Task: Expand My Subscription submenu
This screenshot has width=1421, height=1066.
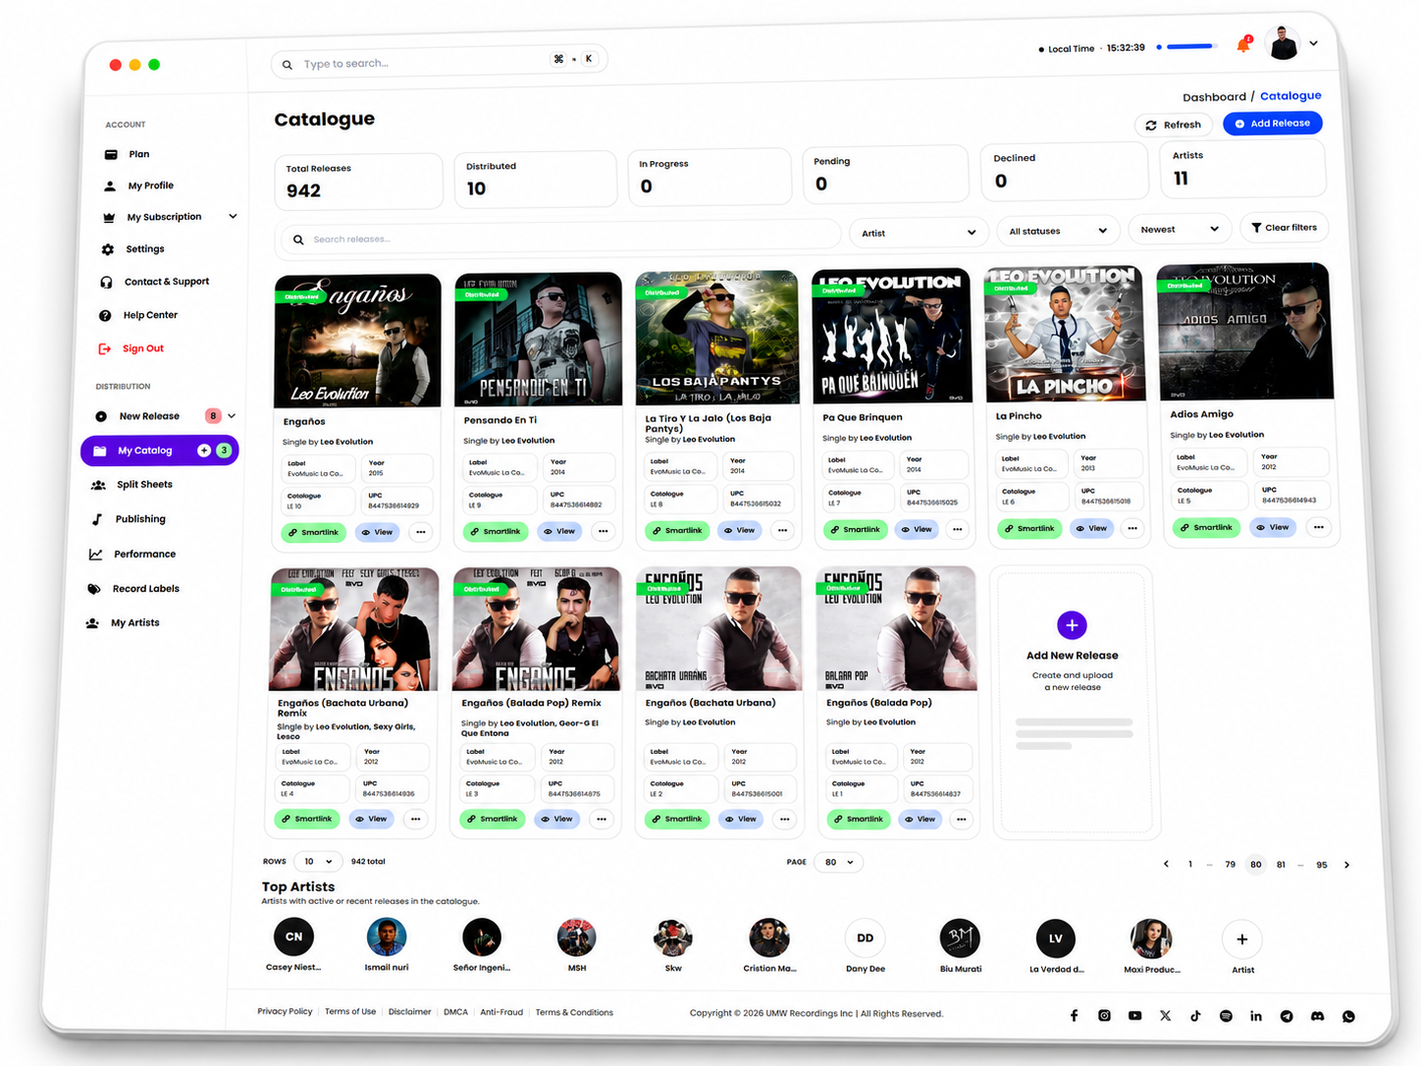Action: 233,216
